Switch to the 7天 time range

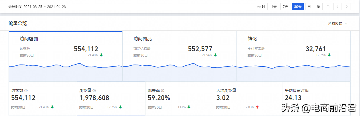click(286, 7)
